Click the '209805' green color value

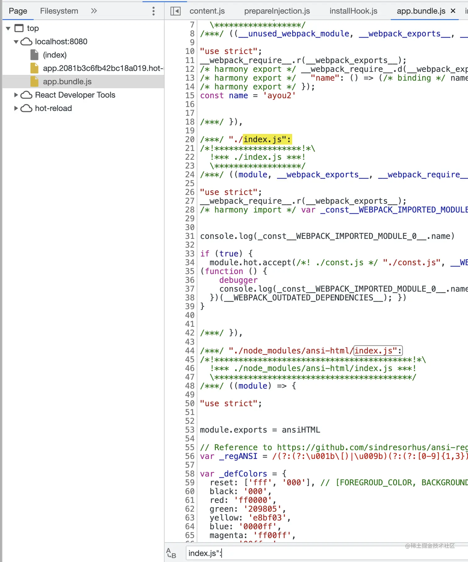pyautogui.click(x=262, y=509)
